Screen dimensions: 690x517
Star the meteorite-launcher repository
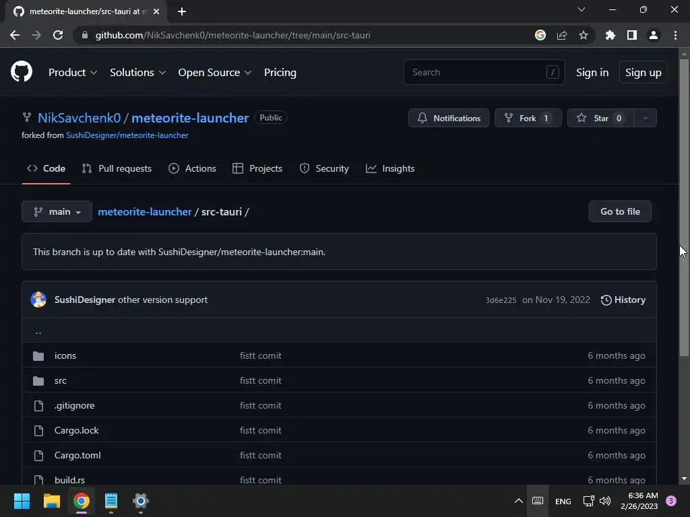601,118
